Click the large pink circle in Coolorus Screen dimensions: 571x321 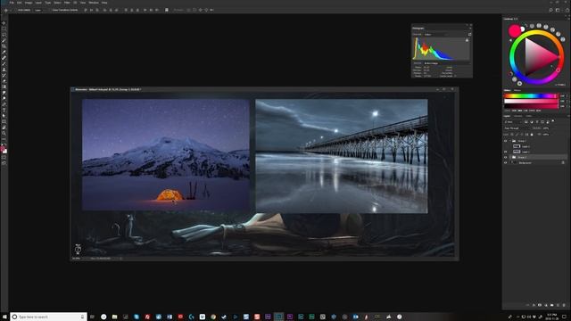(514, 31)
